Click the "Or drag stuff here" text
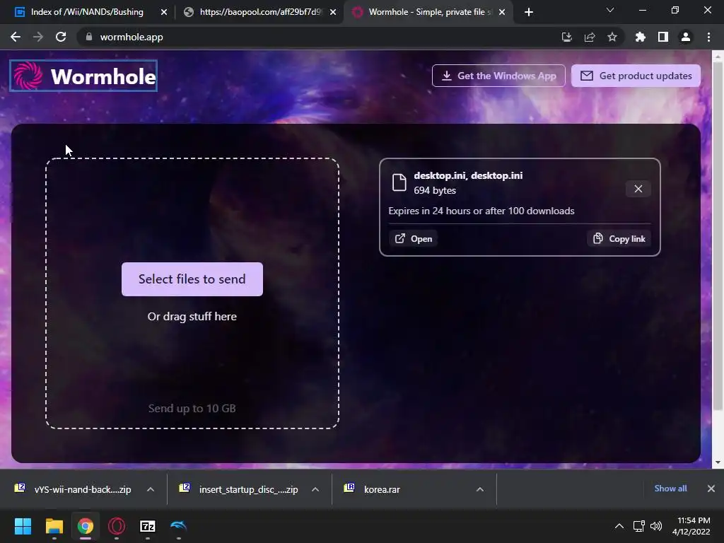The height and width of the screenshot is (543, 724). tap(192, 317)
